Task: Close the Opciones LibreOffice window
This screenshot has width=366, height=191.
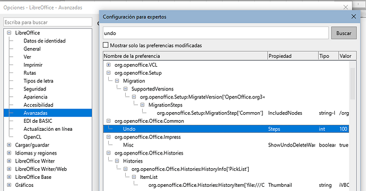Action: point(346,7)
